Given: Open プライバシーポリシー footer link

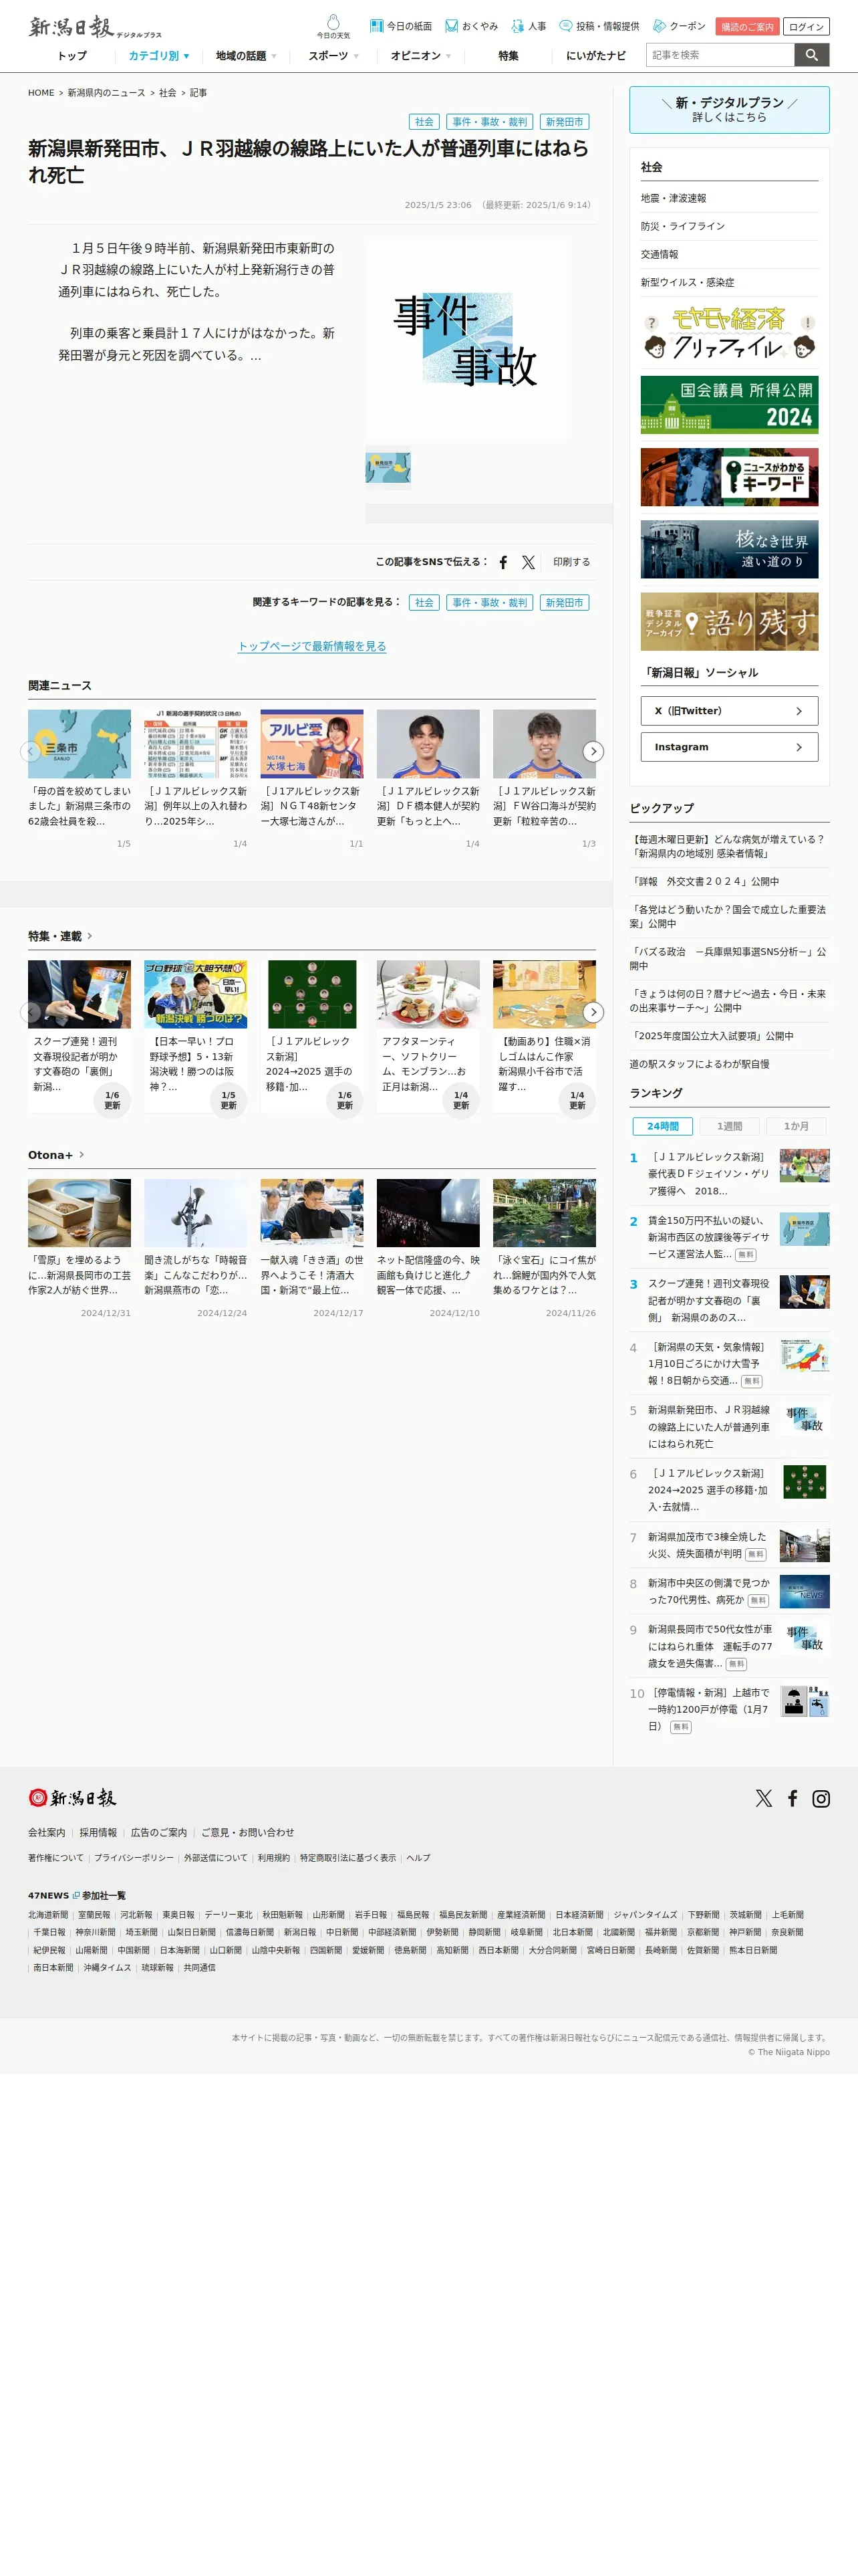Looking at the screenshot, I should pos(134,1858).
